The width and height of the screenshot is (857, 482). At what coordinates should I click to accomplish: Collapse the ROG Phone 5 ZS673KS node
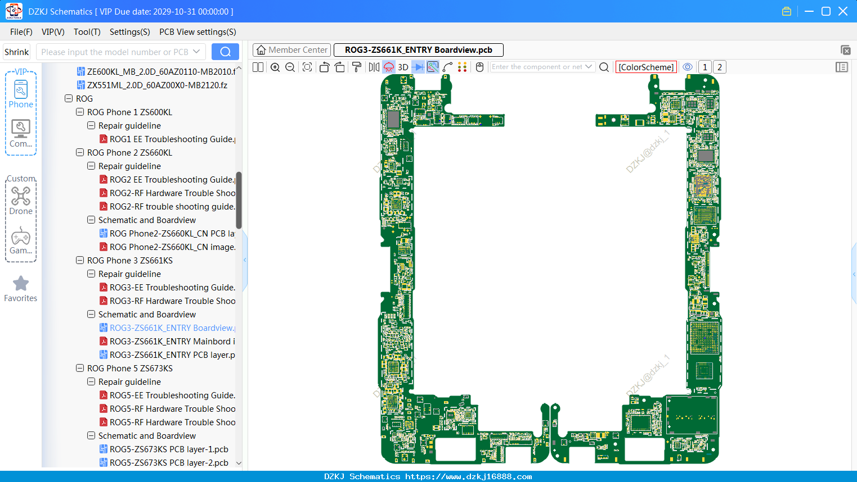tap(80, 368)
